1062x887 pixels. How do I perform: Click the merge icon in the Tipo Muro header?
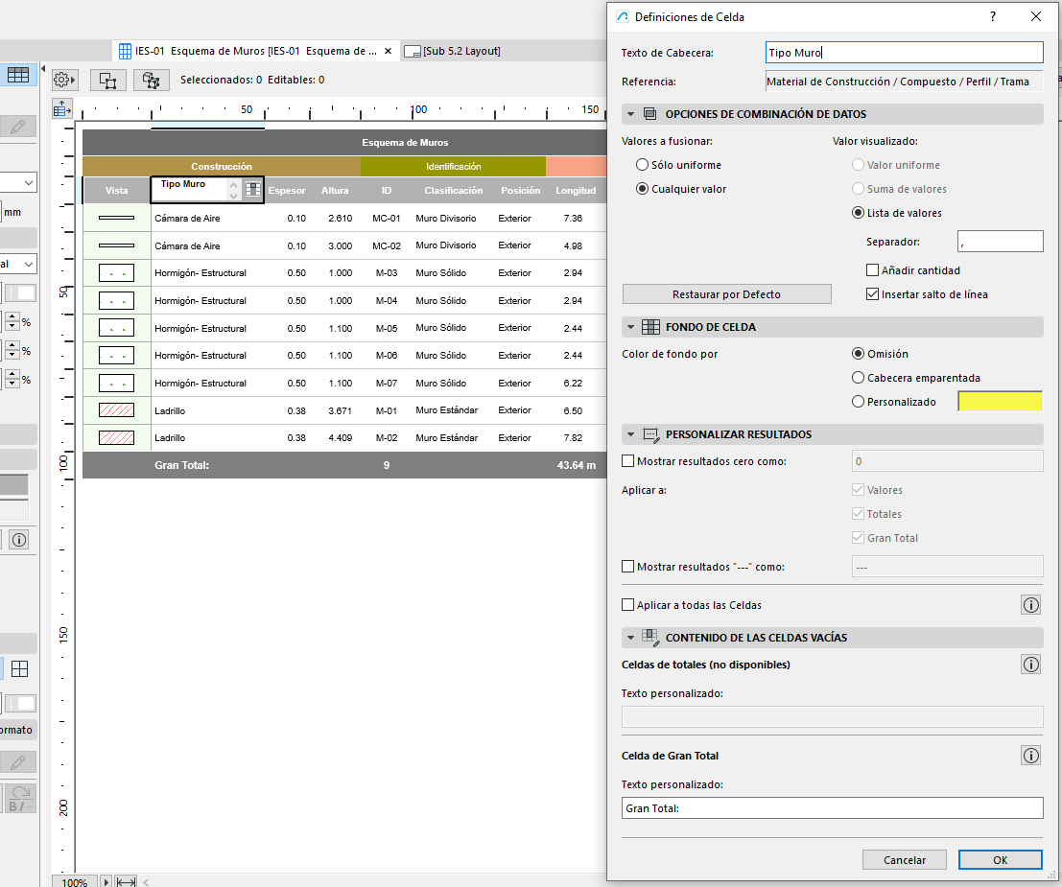click(252, 189)
